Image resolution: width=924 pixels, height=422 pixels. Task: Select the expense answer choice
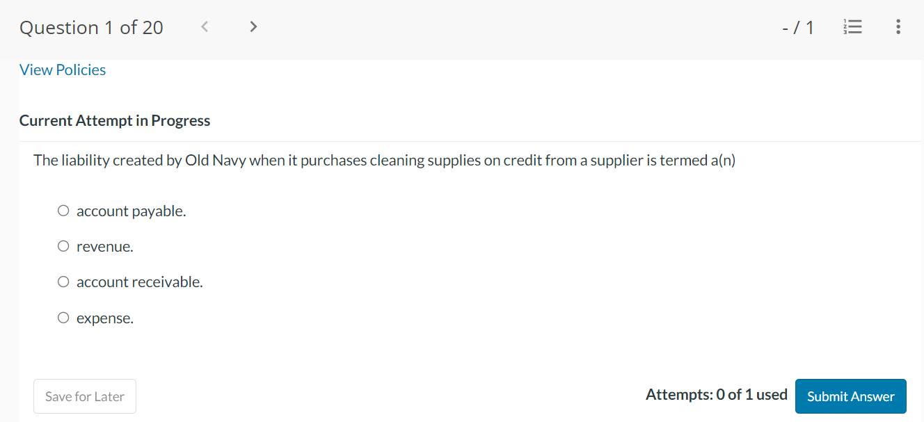[x=63, y=317]
